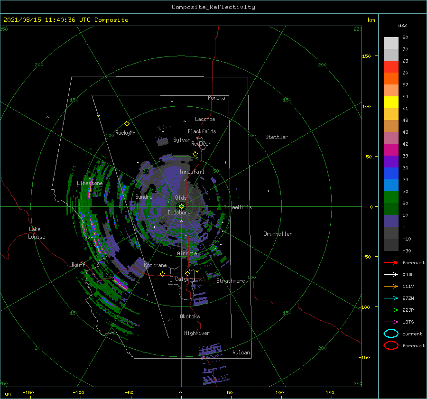Pick the yellow 54-51 dBZ swatch
The height and width of the screenshot is (399, 427).
click(x=391, y=102)
